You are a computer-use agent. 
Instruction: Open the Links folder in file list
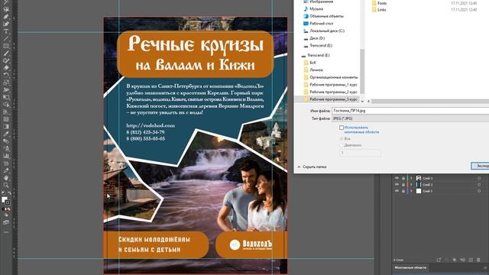379,10
